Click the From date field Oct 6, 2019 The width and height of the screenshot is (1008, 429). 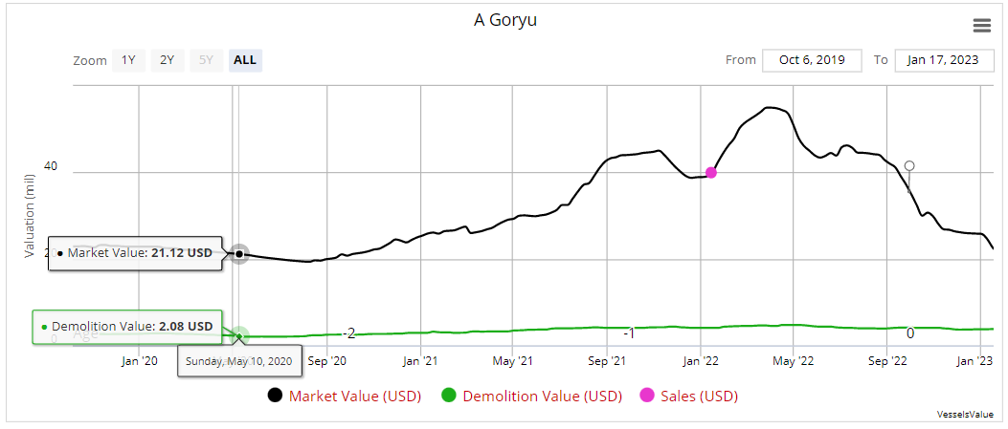click(812, 60)
